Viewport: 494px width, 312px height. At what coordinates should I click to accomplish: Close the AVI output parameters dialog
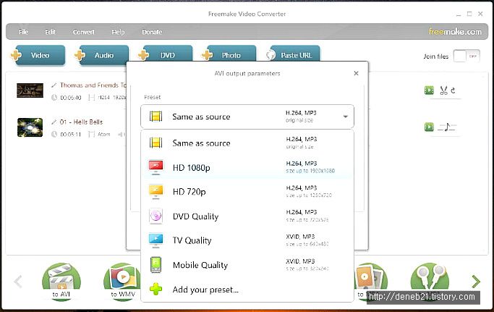pyautogui.click(x=356, y=73)
